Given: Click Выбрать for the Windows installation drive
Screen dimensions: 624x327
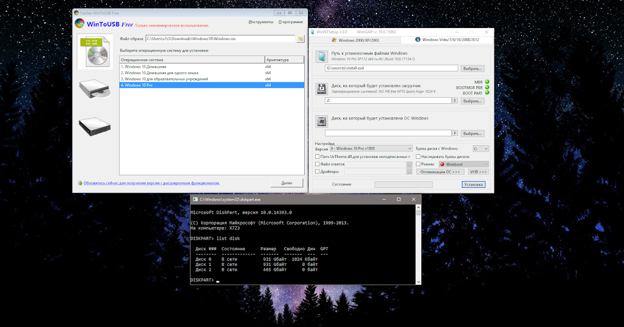Looking at the screenshot, I should 473,133.
